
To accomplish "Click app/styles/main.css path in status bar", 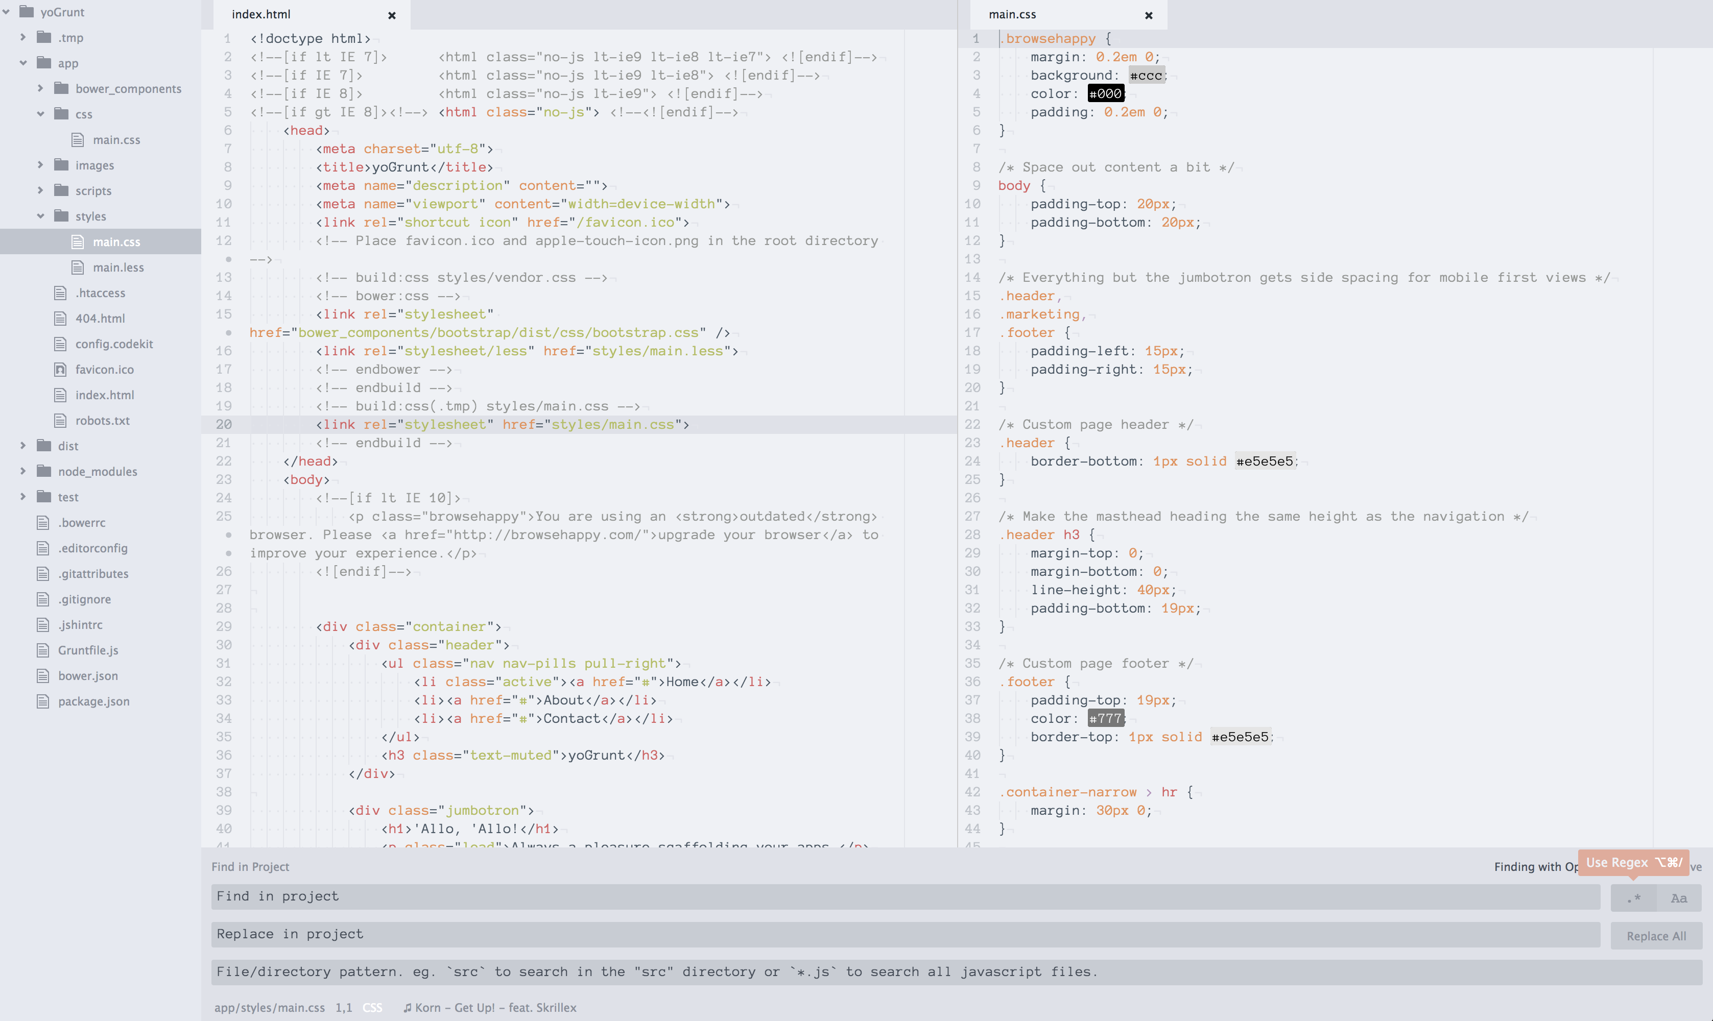I will coord(270,1007).
